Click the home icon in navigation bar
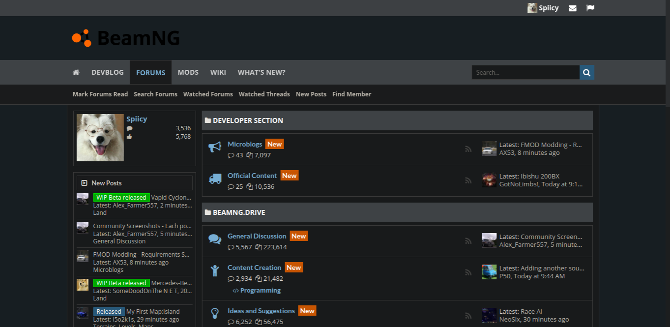The width and height of the screenshot is (670, 327). click(x=76, y=72)
